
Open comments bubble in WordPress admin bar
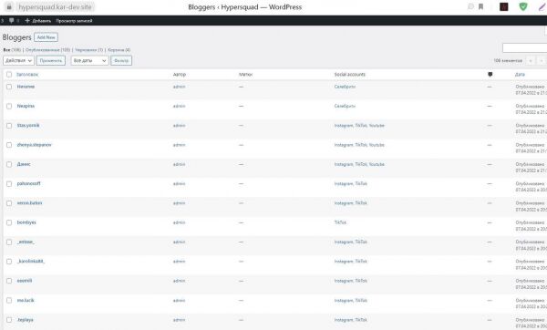(12, 21)
